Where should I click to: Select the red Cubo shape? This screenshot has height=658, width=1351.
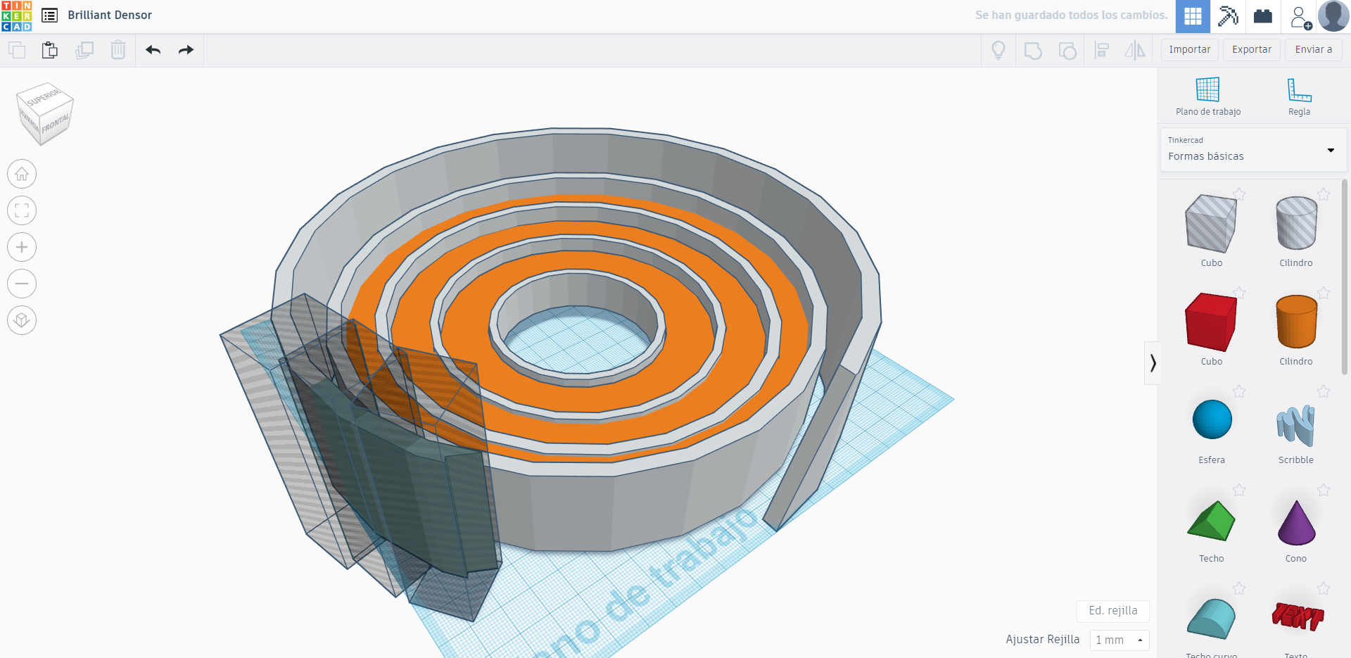[1211, 322]
